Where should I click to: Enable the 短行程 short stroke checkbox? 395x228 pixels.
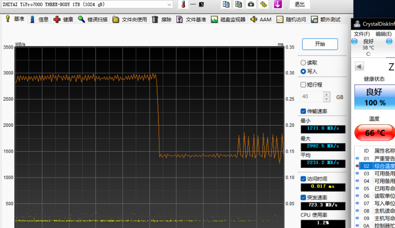pos(303,85)
